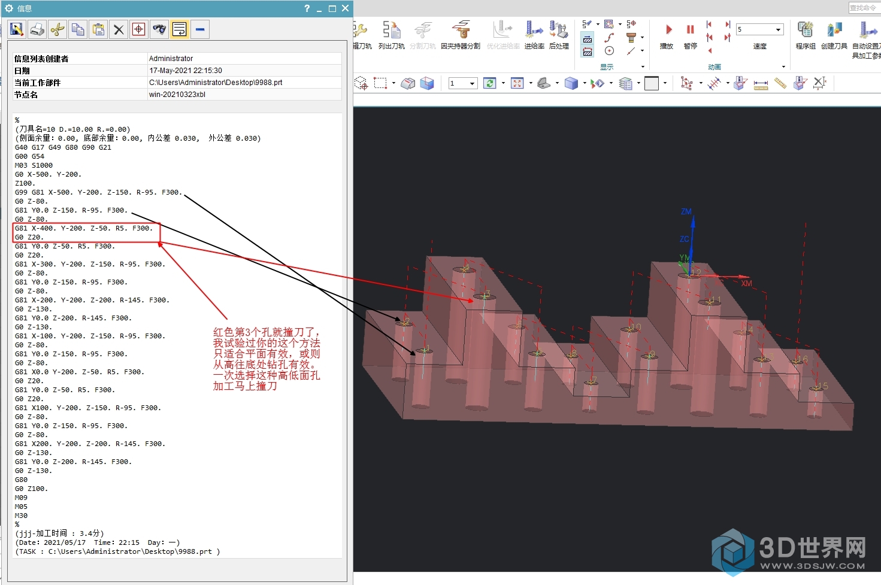881x585 pixels.
Task: Open the background color swatch
Action: [x=652, y=83]
